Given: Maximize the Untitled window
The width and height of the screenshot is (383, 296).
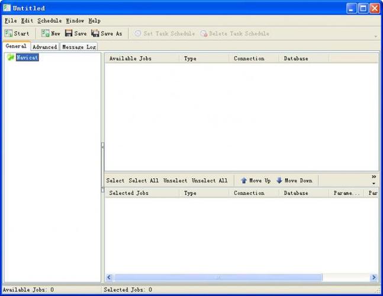Looking at the screenshot, I should pyautogui.click(x=363, y=8).
